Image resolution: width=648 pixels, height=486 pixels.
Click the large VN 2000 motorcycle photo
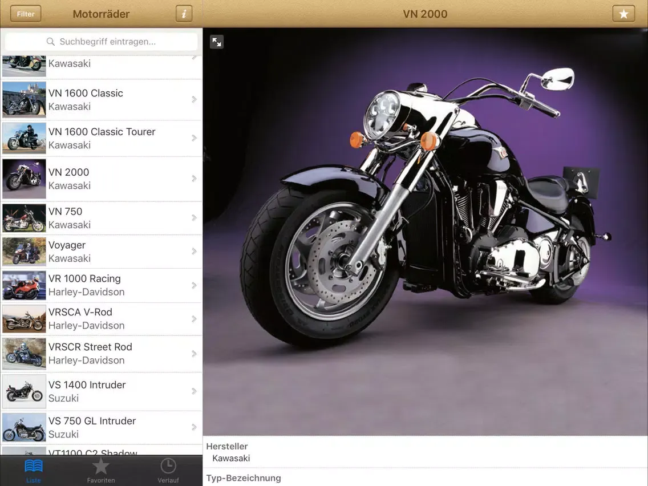click(x=426, y=232)
